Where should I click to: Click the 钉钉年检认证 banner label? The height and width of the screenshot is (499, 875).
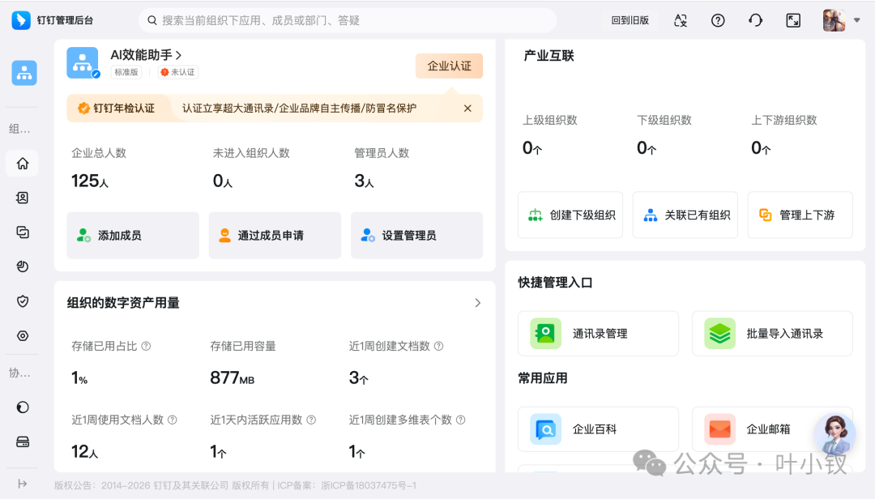117,109
